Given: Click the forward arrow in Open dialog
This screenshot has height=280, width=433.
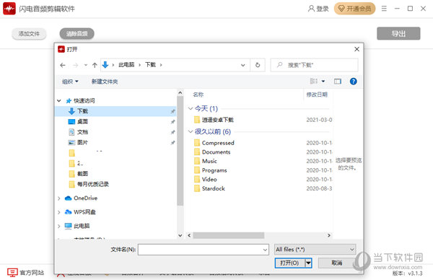Looking at the screenshot, I should (75, 65).
